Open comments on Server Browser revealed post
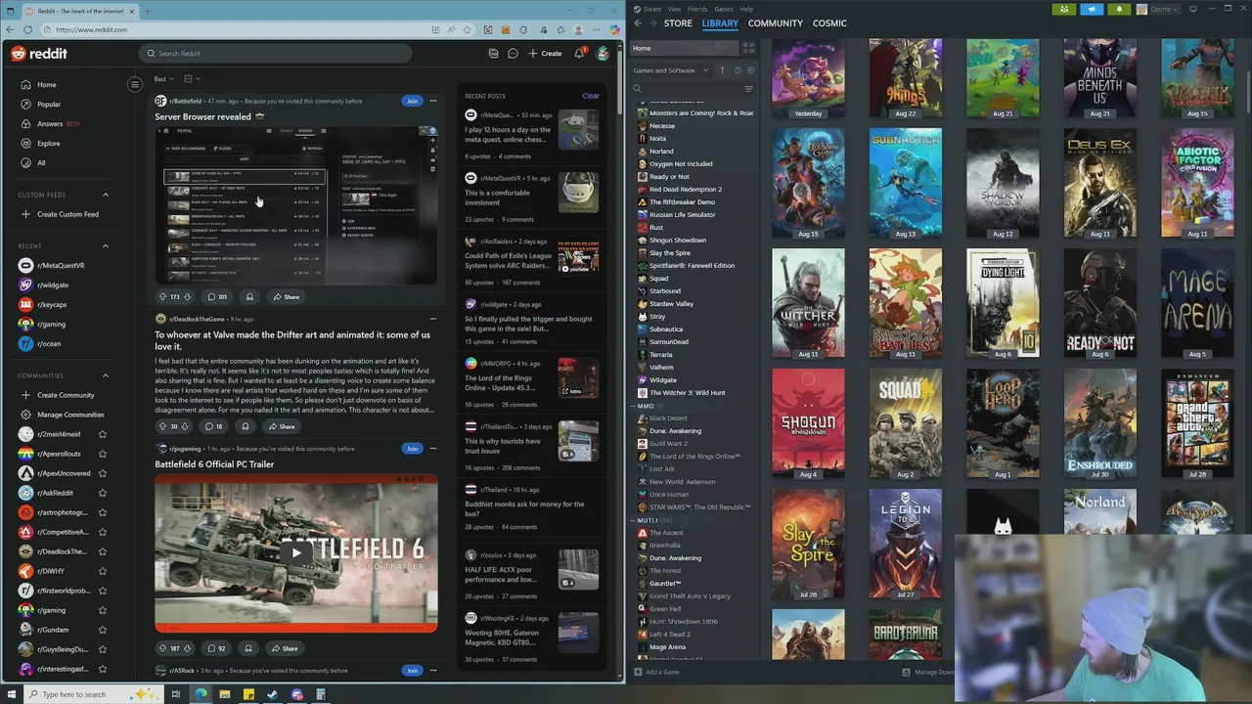1252x704 pixels. pyautogui.click(x=217, y=296)
